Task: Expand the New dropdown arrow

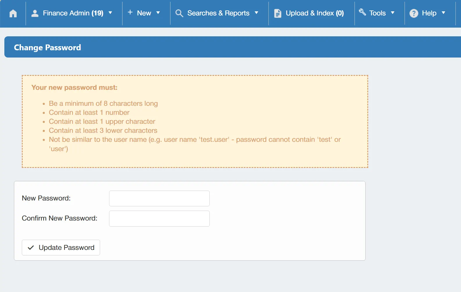Action: coord(158,13)
